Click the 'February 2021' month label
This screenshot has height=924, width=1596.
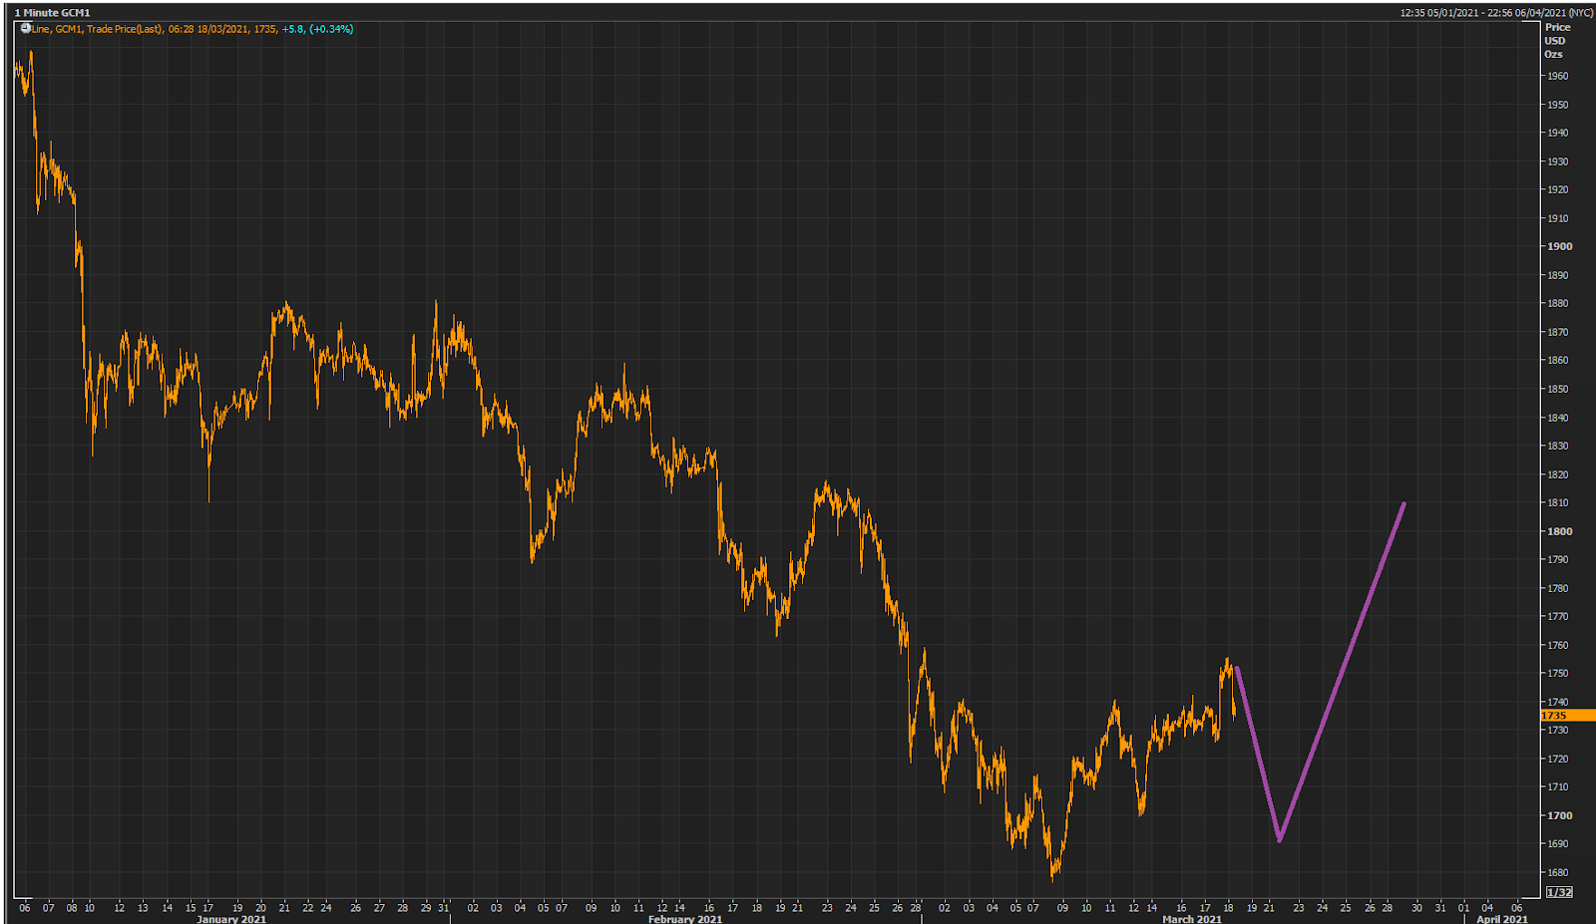684,919
